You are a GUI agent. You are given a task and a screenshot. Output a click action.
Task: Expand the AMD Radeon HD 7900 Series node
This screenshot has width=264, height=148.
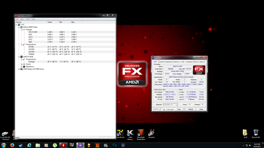[x=19, y=69]
